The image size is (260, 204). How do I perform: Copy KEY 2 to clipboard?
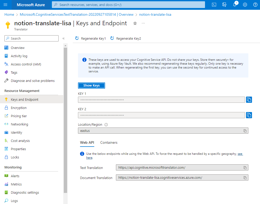click(249, 115)
